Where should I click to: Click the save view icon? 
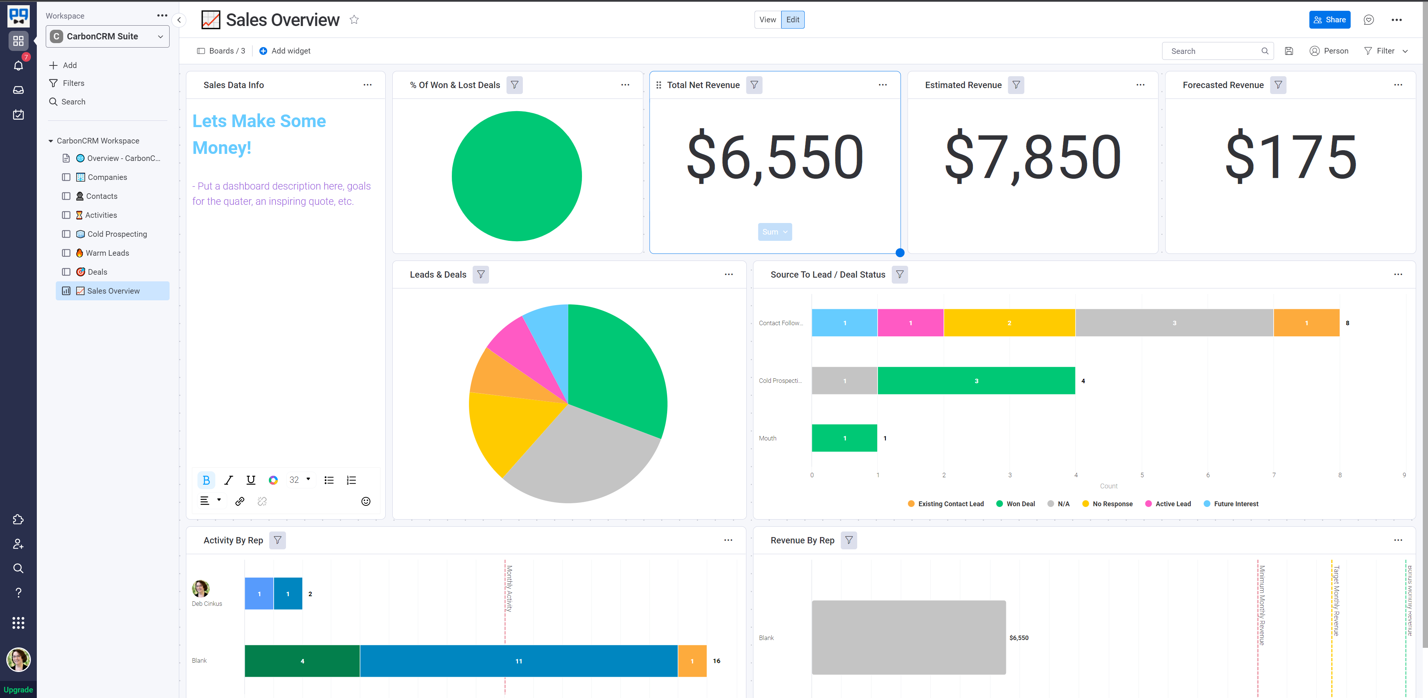point(1289,51)
